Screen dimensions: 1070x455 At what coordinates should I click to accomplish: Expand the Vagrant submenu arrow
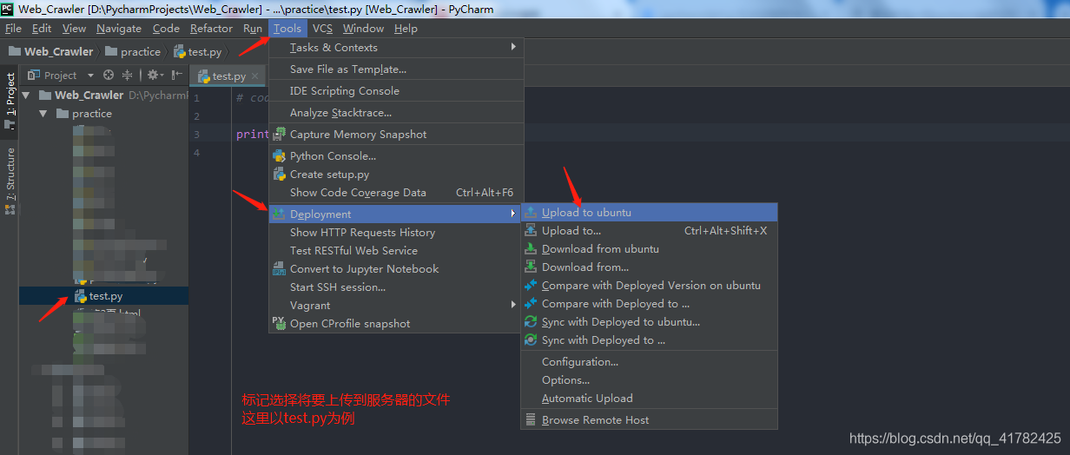tap(513, 305)
